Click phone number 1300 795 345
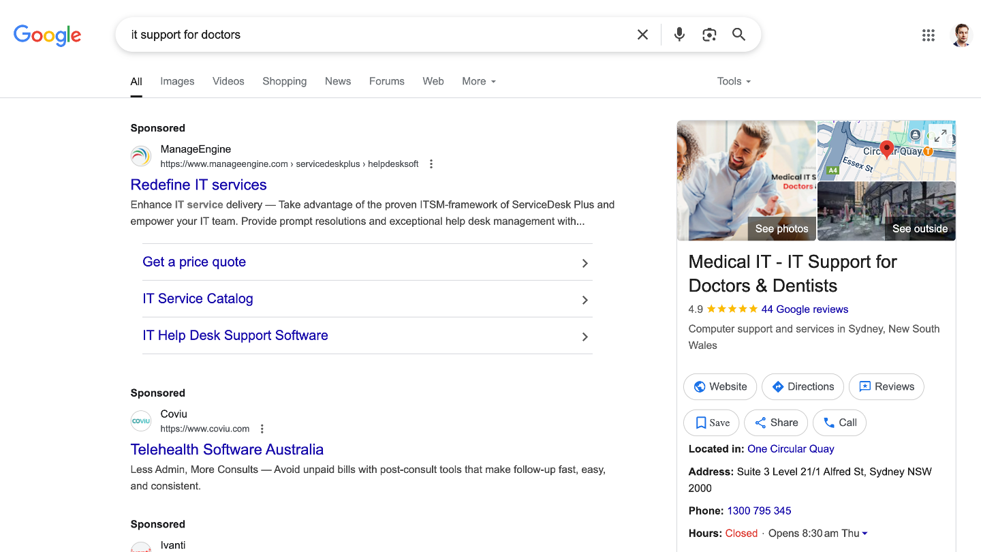The height and width of the screenshot is (552, 981). 759,511
